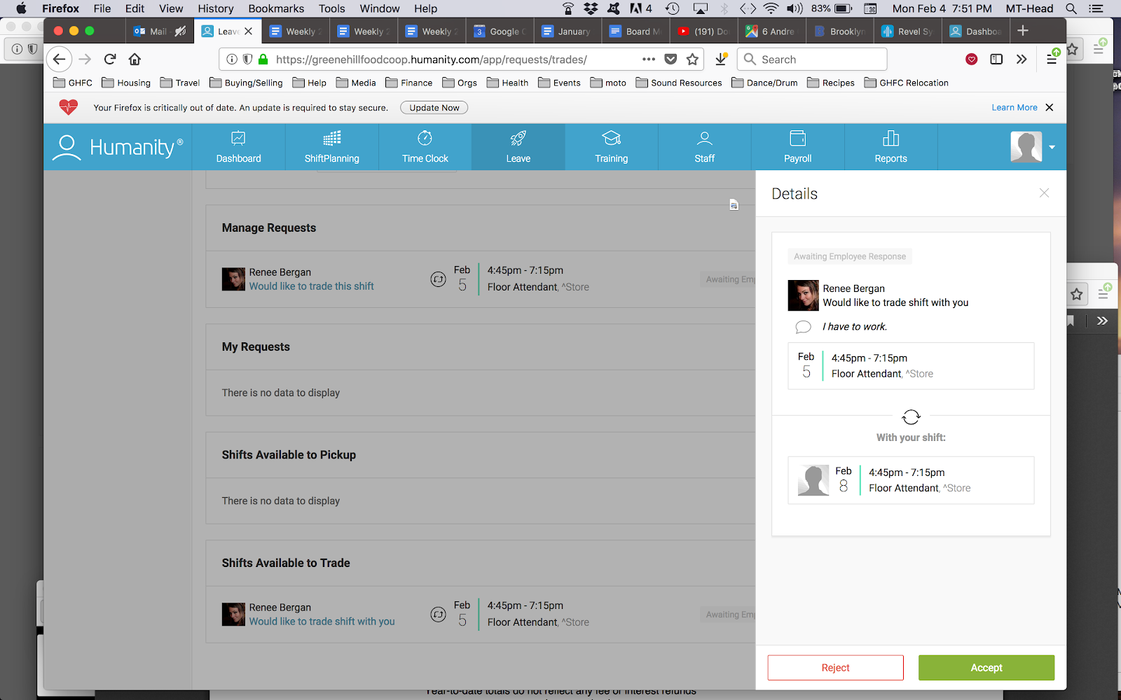Click the comment bubble icon beside 'I have to work.'
Screen dimensions: 1121x700
coord(803,327)
